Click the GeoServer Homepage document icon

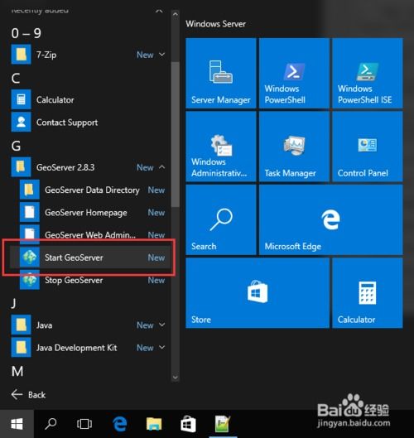(x=30, y=212)
